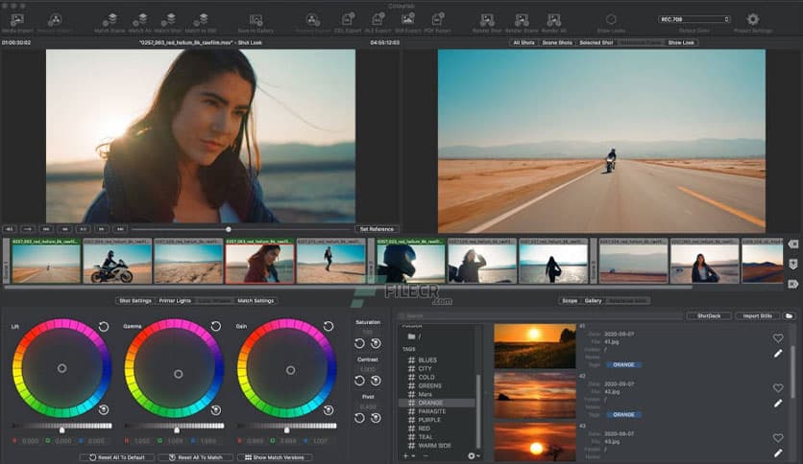Switch to the Gallery tab
Screen dimensions: 803x464
[x=593, y=301]
